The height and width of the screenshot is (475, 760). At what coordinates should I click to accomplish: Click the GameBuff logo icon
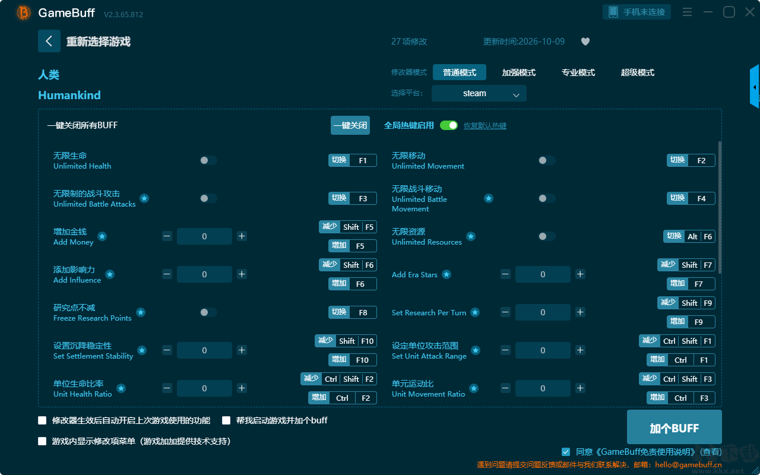24,12
